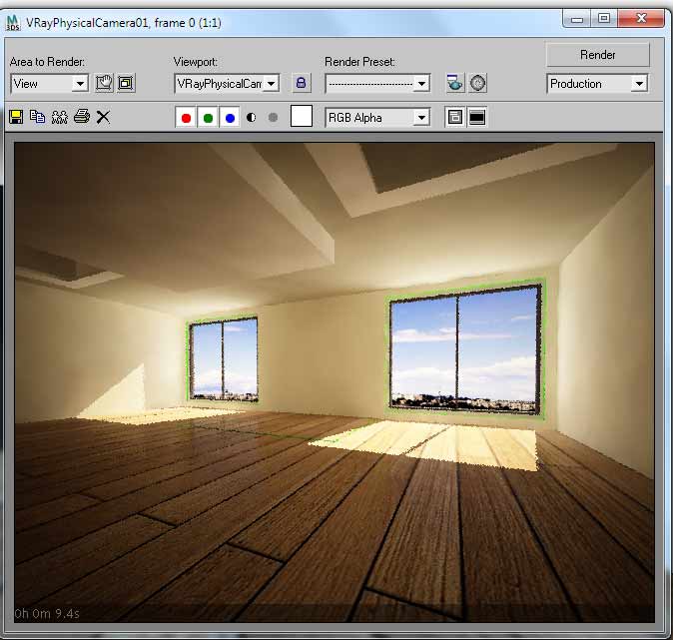Image resolution: width=673 pixels, height=640 pixels.
Task: Print the rendered image
Action: pyautogui.click(x=82, y=117)
